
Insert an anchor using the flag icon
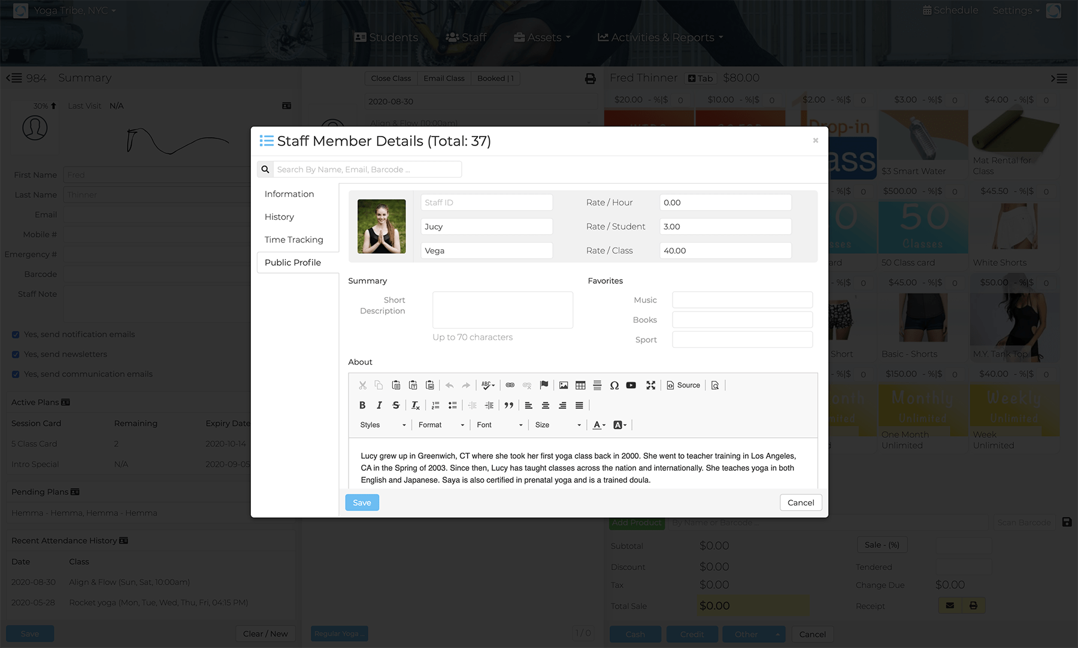pos(544,385)
